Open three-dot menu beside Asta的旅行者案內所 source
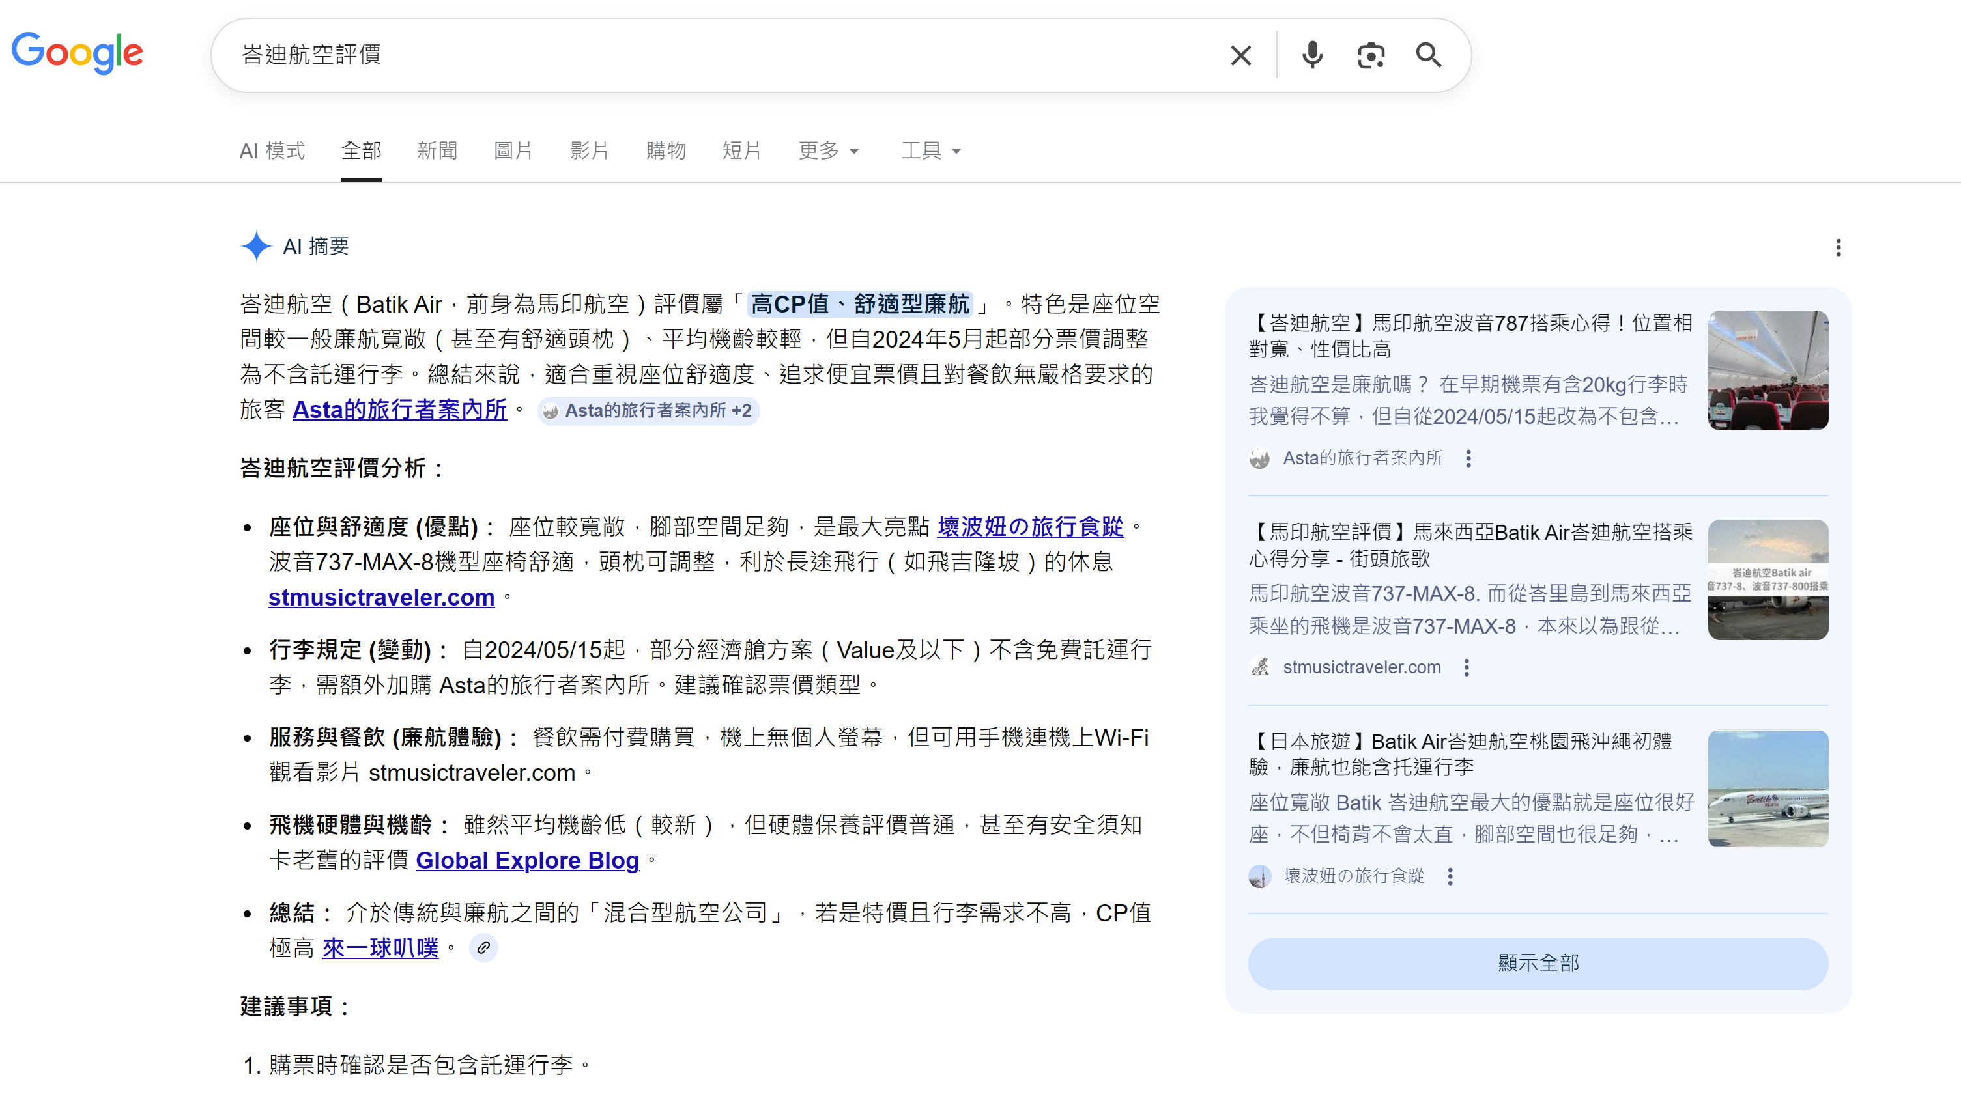 coord(1468,458)
